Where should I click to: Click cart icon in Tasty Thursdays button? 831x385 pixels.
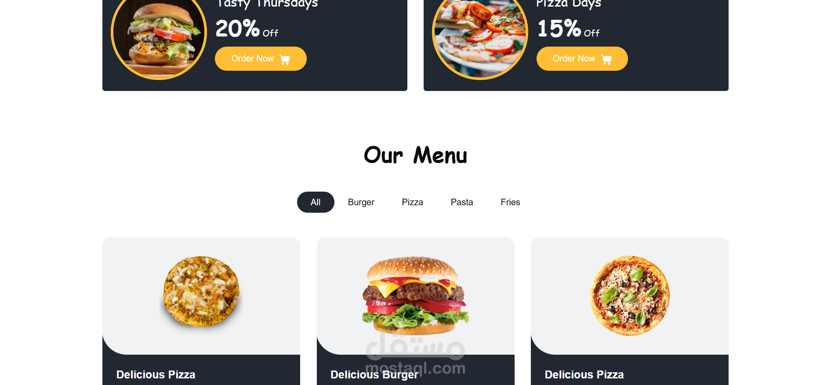click(285, 59)
